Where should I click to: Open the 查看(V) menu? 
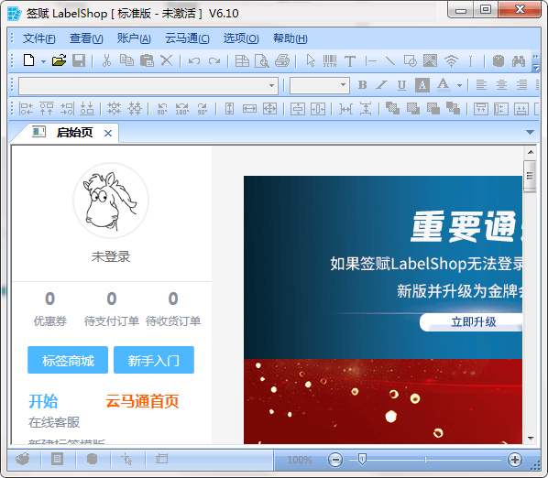tap(86, 38)
